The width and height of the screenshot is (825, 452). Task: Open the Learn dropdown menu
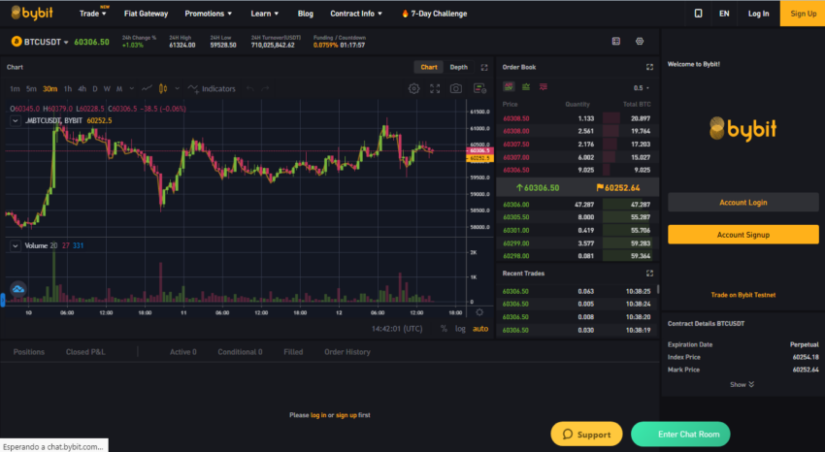tap(265, 14)
